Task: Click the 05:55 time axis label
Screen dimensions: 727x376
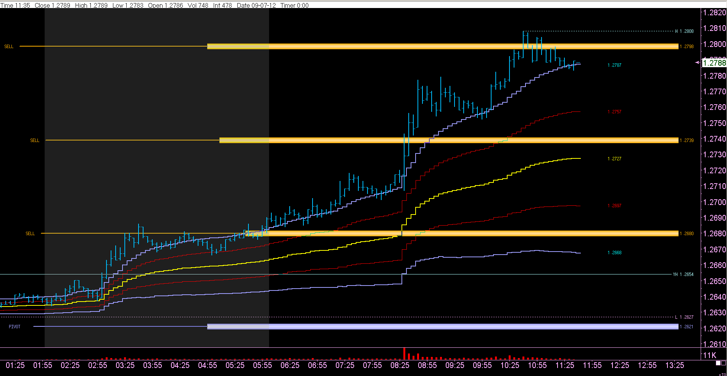Action: pos(263,365)
